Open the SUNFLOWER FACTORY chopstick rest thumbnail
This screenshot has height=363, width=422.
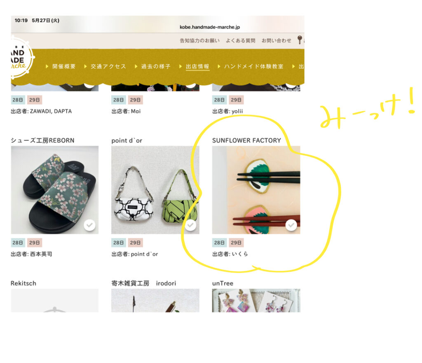(x=256, y=190)
